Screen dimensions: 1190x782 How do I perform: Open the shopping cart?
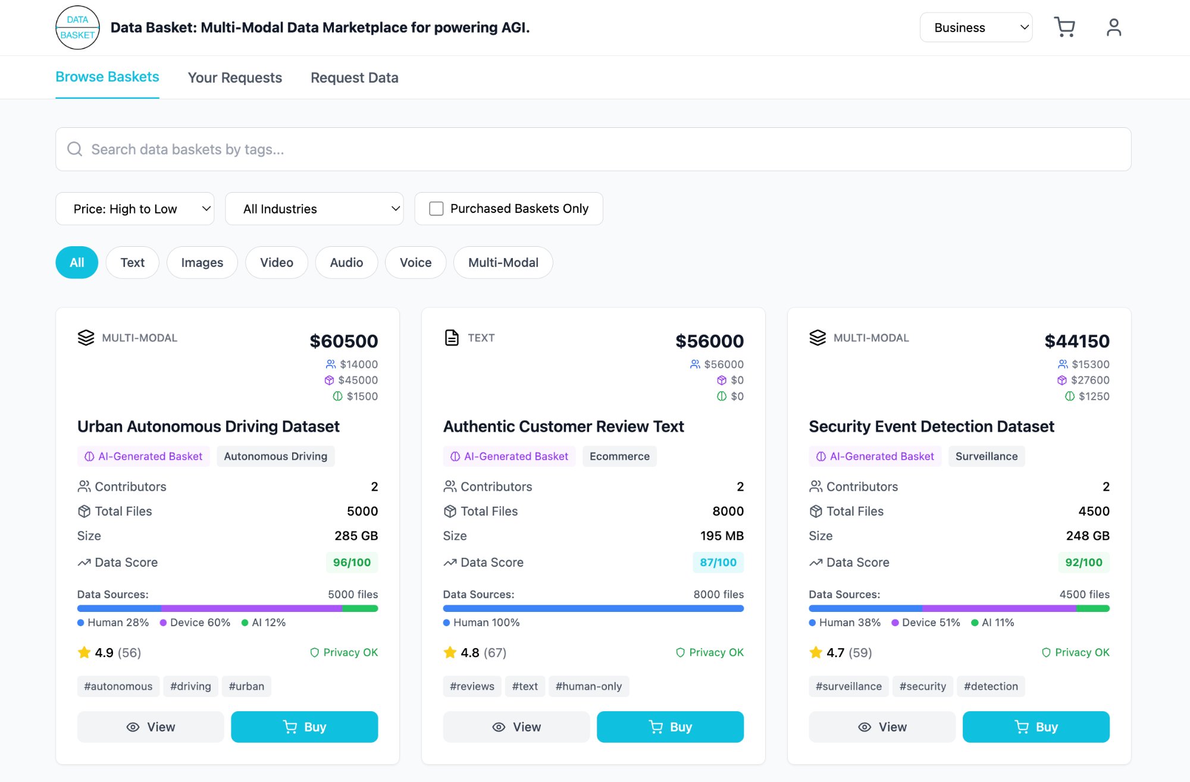coord(1064,27)
